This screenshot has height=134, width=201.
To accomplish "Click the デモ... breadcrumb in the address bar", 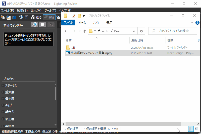I will [101, 31].
